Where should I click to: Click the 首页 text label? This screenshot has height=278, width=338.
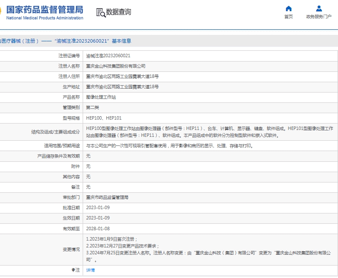[288, 17]
